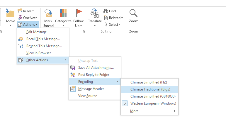
Task: Click the Other Actions menu icon
Action: pyautogui.click(x=21, y=60)
